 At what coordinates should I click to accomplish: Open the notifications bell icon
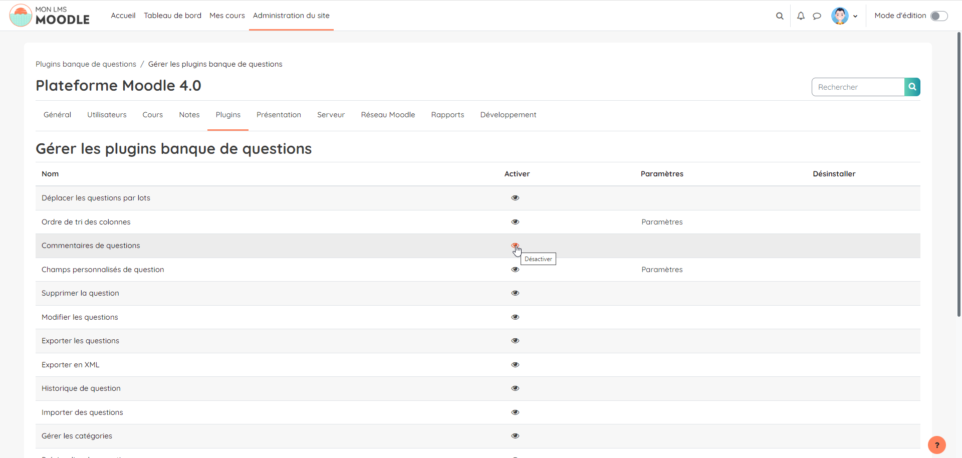pyautogui.click(x=801, y=16)
